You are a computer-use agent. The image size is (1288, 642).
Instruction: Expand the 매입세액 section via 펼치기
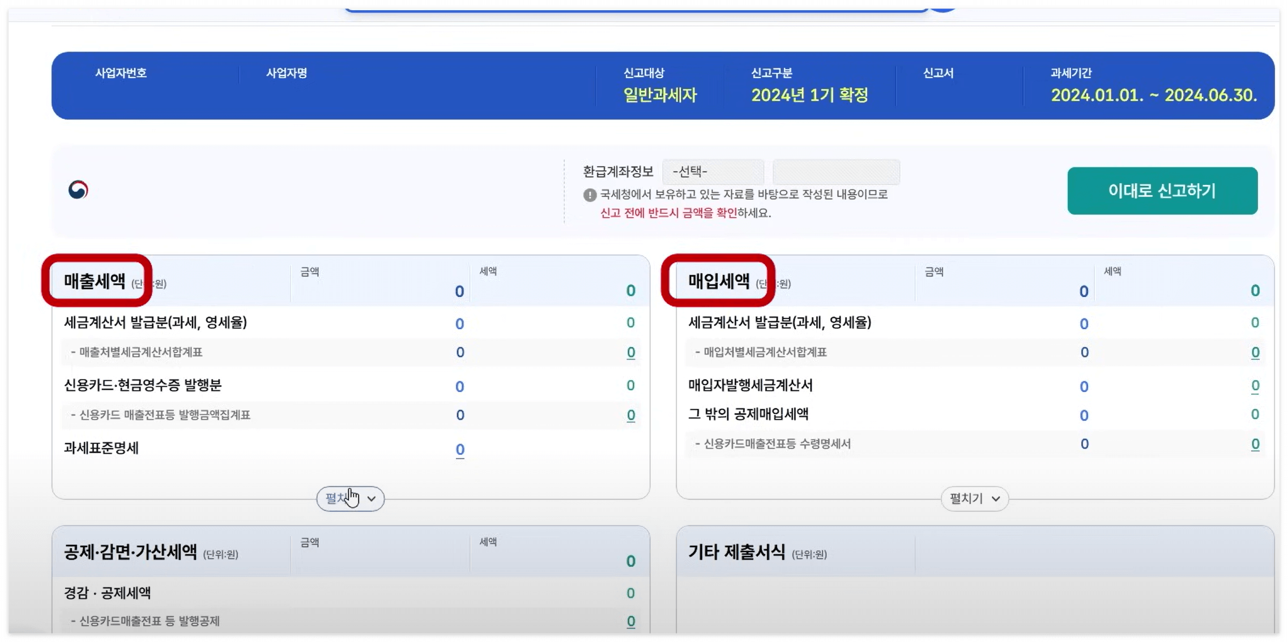point(974,498)
